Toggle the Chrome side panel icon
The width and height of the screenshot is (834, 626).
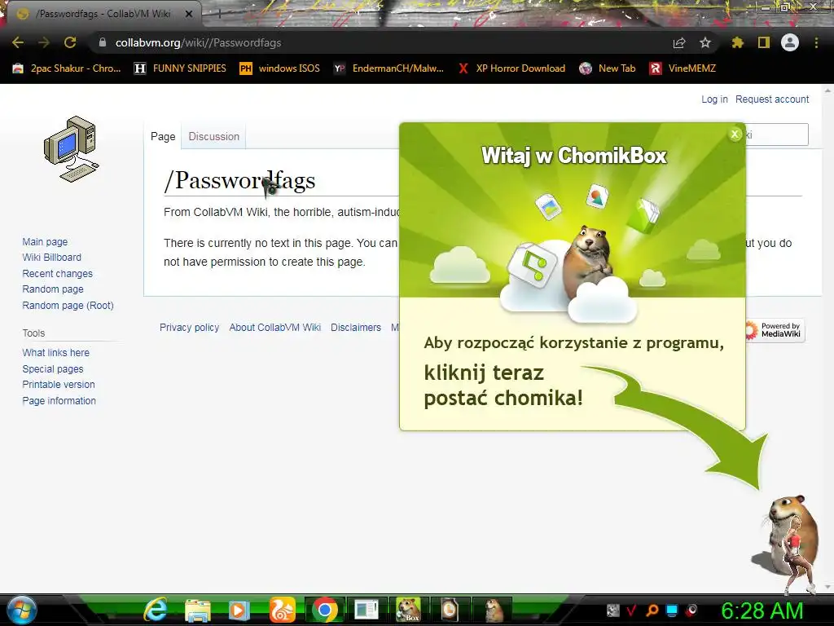764,42
